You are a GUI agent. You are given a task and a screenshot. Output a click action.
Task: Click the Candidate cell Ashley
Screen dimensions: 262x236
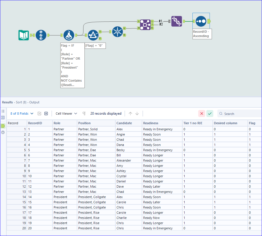tap(129, 171)
